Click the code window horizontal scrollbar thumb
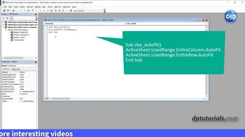The image size is (245, 137). (x=61, y=99)
